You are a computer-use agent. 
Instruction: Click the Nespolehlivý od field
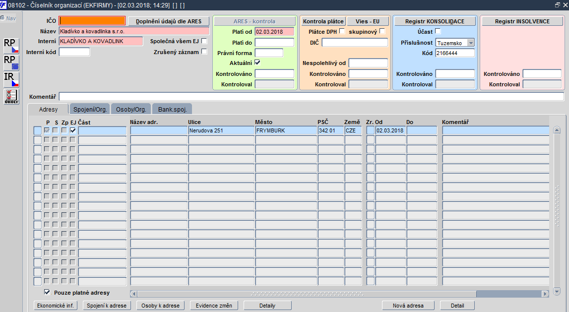click(368, 63)
